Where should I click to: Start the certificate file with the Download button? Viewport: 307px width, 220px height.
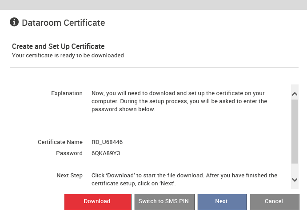[x=98, y=202]
